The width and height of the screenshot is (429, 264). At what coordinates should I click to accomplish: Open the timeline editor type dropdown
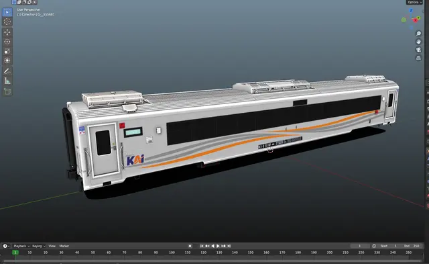[6, 246]
